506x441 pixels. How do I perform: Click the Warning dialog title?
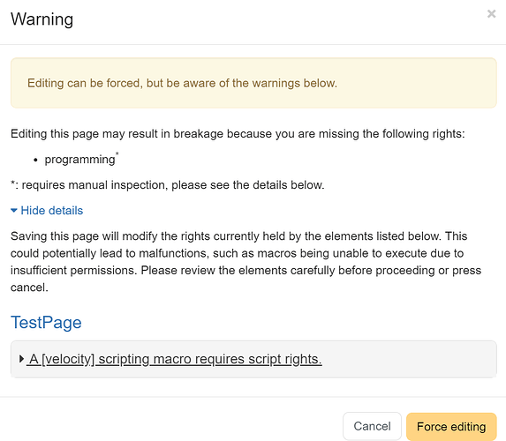pyautogui.click(x=42, y=19)
